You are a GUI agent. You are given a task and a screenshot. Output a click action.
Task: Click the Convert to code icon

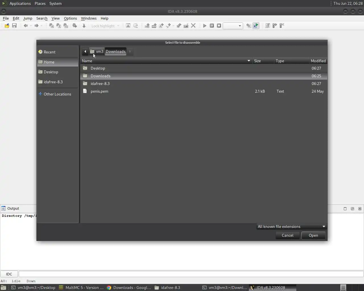click(x=147, y=26)
